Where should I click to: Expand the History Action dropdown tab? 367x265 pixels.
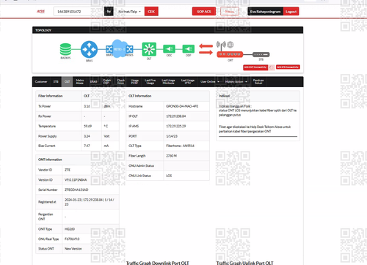tap(236, 82)
